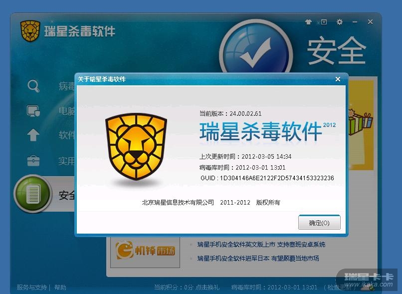This screenshot has width=402, height=294.
Task: Click the copyright text 北京瑞星信息技术有限公司
Action: [x=178, y=203]
